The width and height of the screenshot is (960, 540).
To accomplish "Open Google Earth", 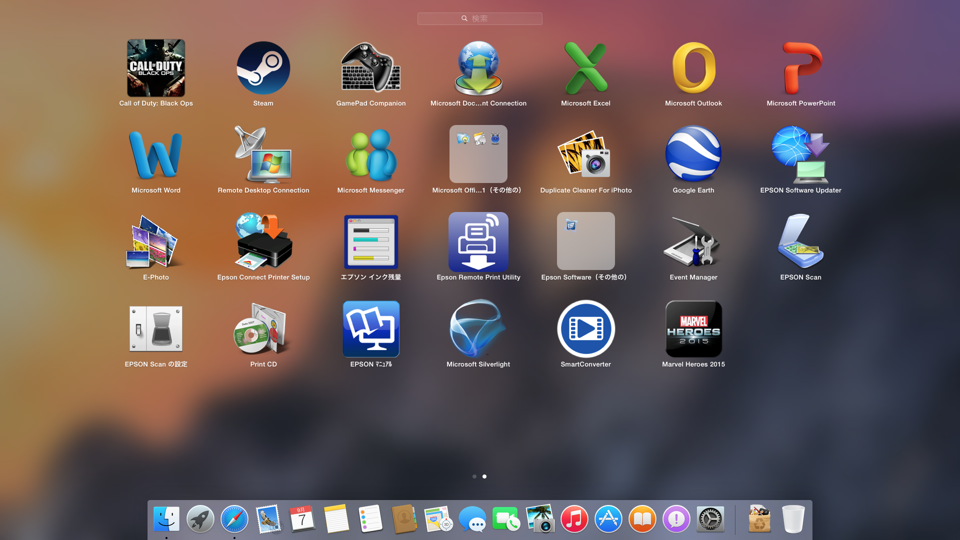I will pos(693,154).
